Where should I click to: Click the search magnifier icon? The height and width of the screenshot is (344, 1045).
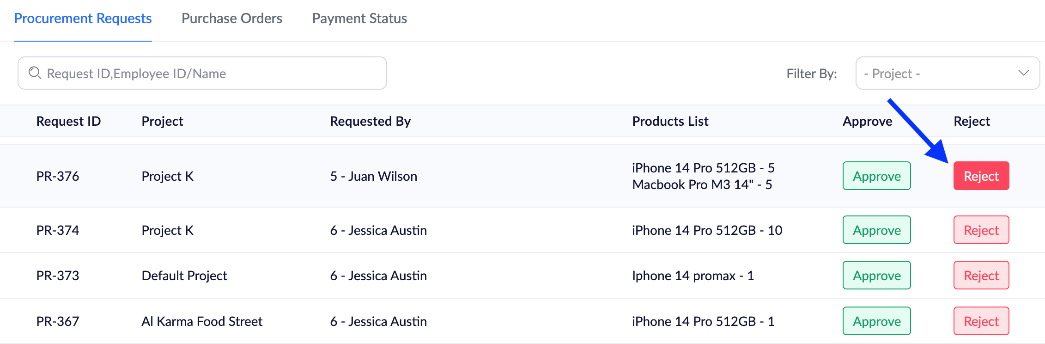pos(35,73)
